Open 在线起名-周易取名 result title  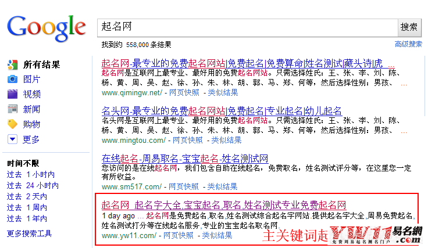[184, 158]
